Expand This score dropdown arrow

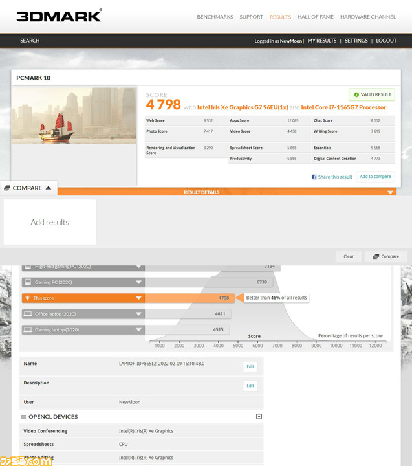[138, 298]
